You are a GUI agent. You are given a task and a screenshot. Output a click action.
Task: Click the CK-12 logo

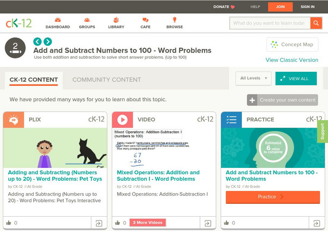[18, 23]
